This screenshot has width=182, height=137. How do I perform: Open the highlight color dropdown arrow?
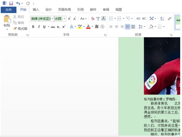84,27
